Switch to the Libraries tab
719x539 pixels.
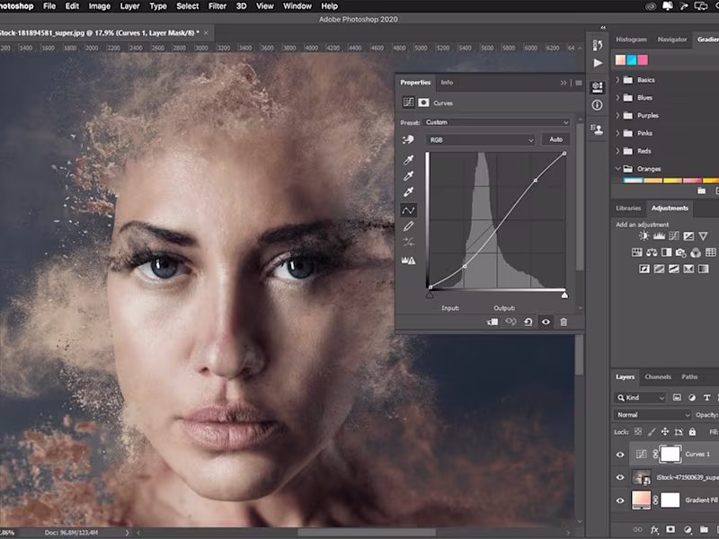point(628,208)
